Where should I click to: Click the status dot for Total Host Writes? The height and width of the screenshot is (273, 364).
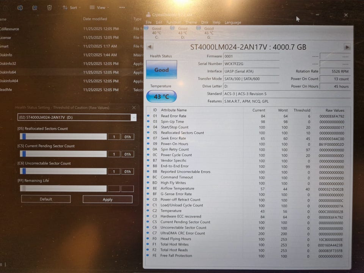pos(147,244)
